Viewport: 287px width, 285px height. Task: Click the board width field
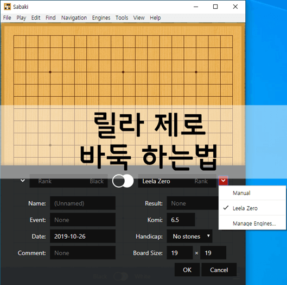(180, 253)
